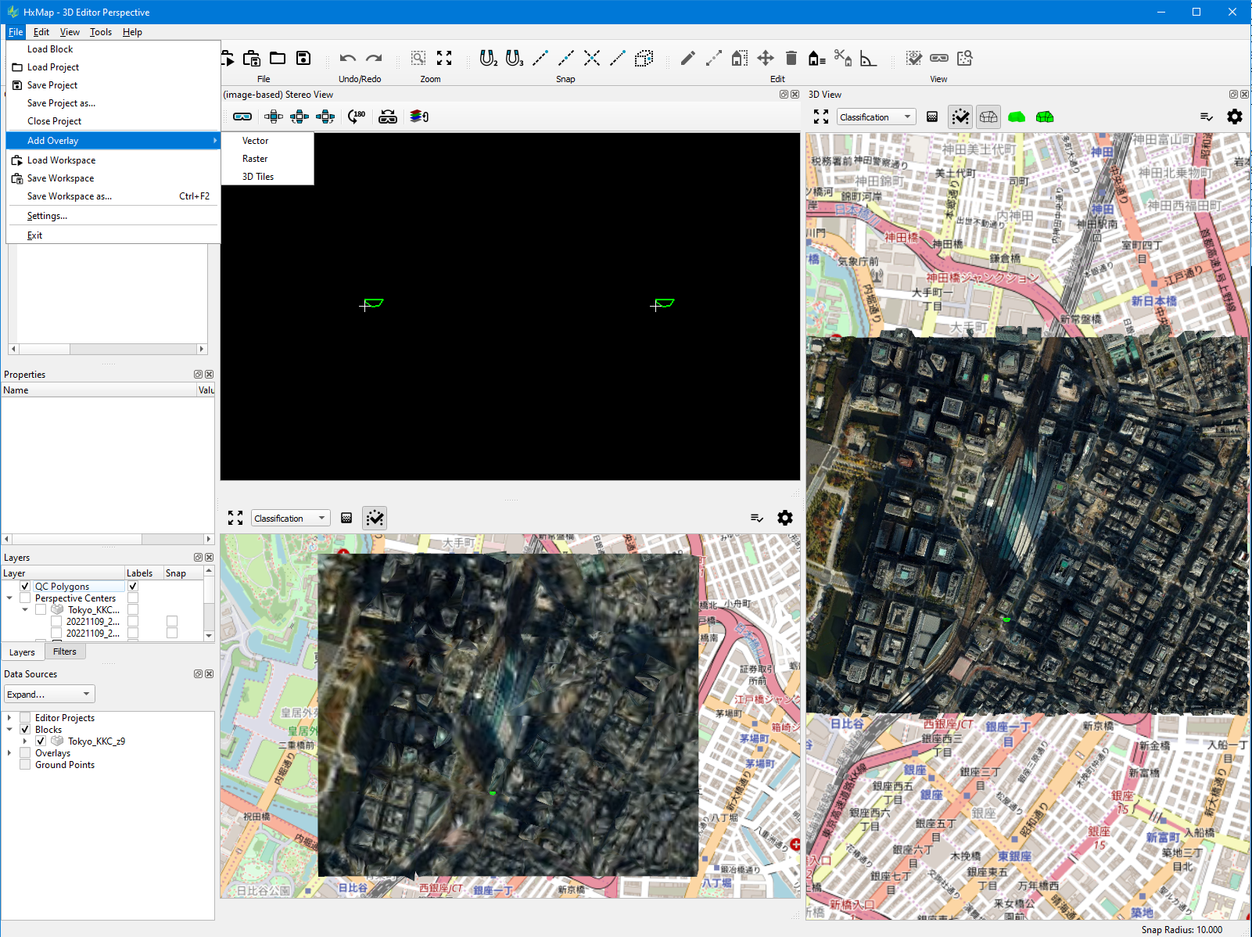The height and width of the screenshot is (937, 1252).
Task: Click the Undo arrow in the toolbar
Action: point(348,59)
